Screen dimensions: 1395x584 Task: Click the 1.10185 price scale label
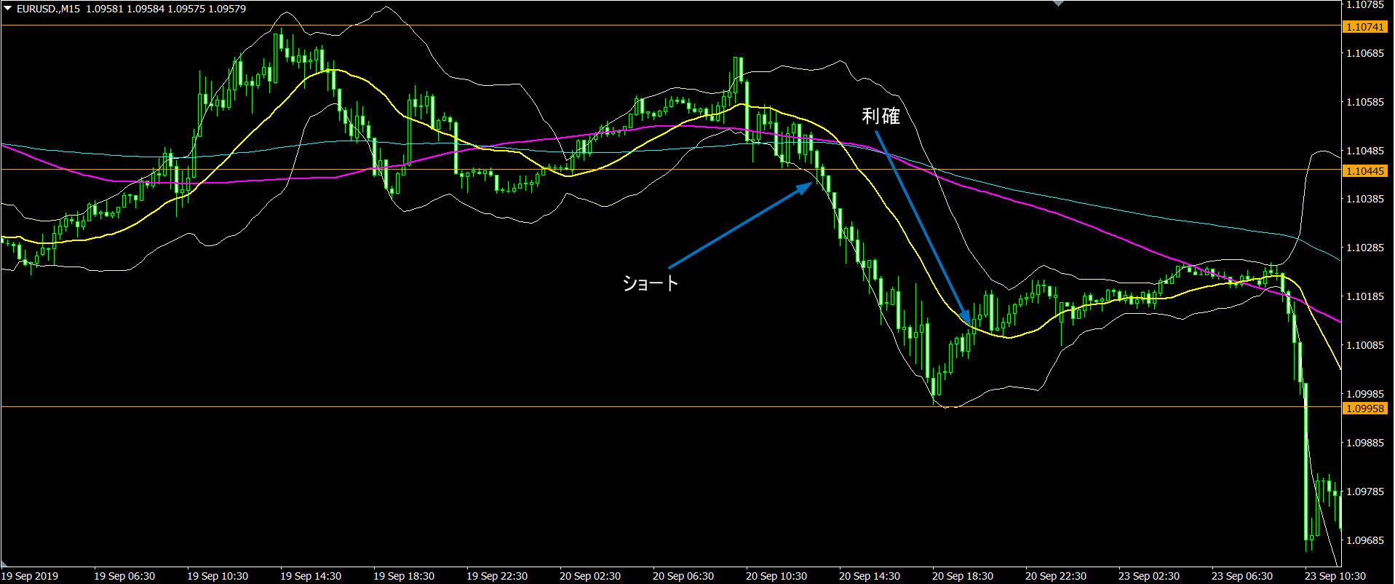coord(1365,296)
